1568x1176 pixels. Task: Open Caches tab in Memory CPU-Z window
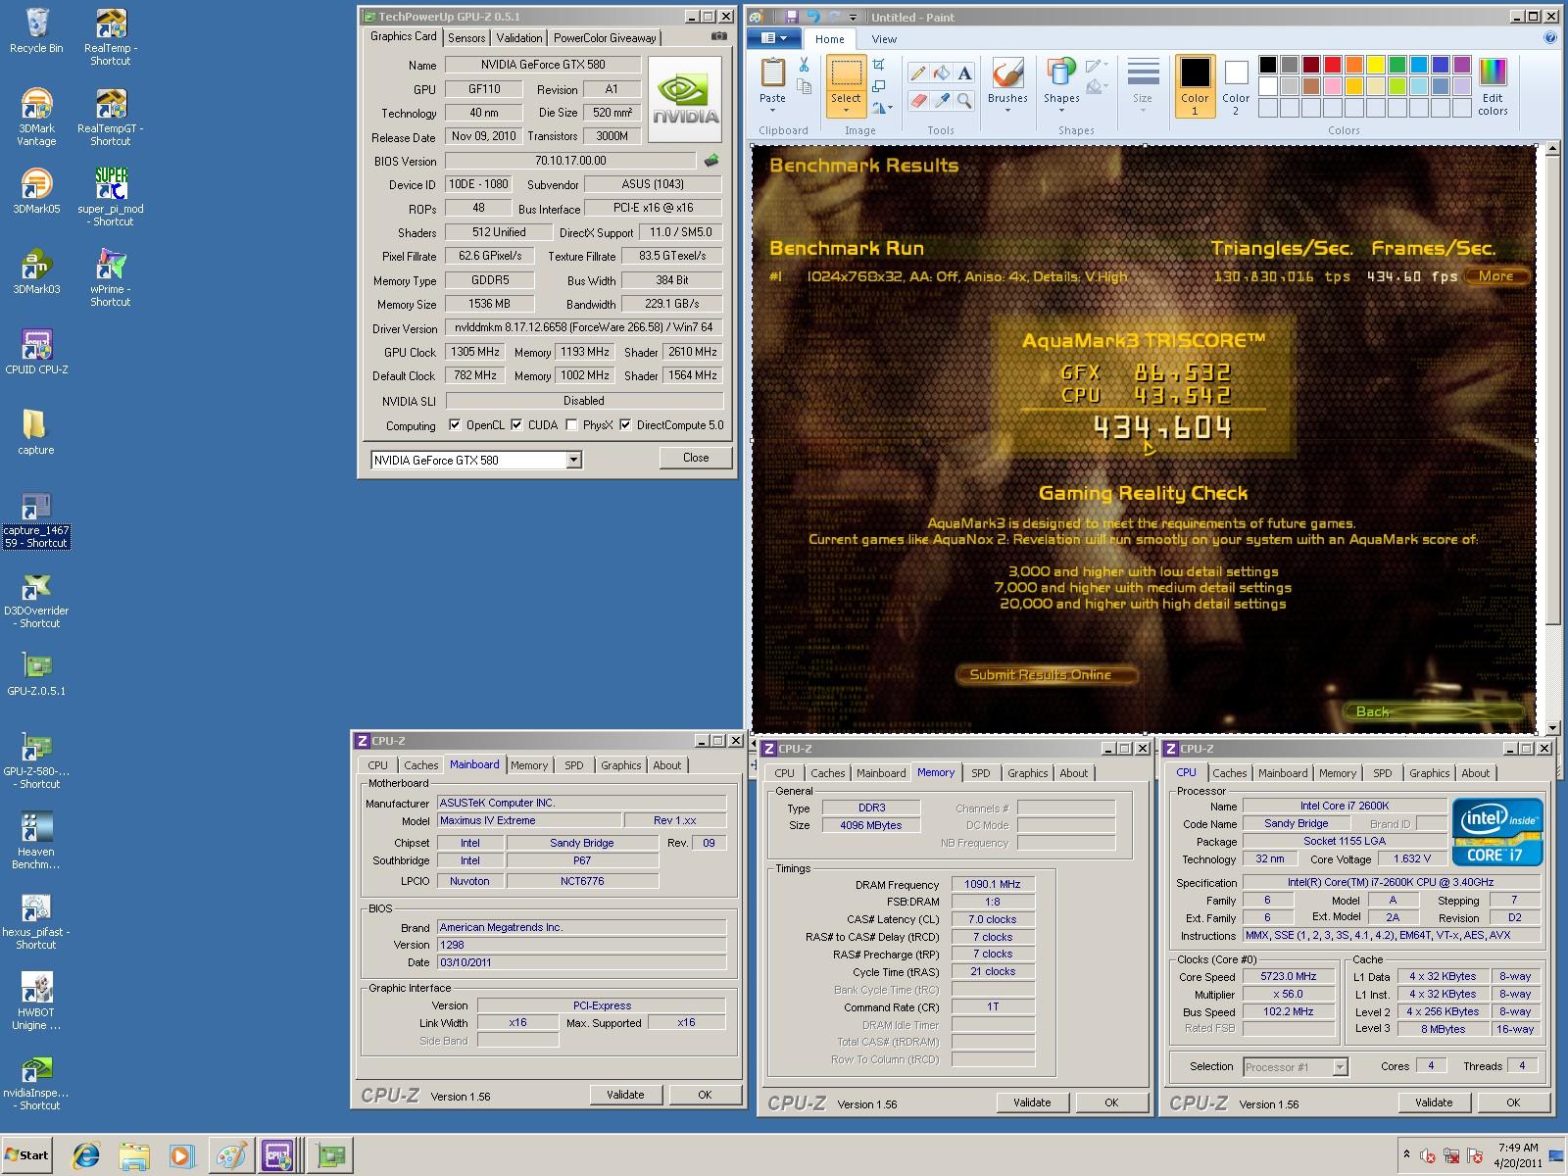[827, 773]
